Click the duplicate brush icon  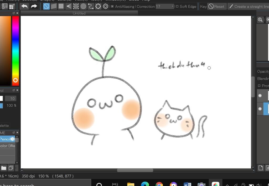click(11, 168)
